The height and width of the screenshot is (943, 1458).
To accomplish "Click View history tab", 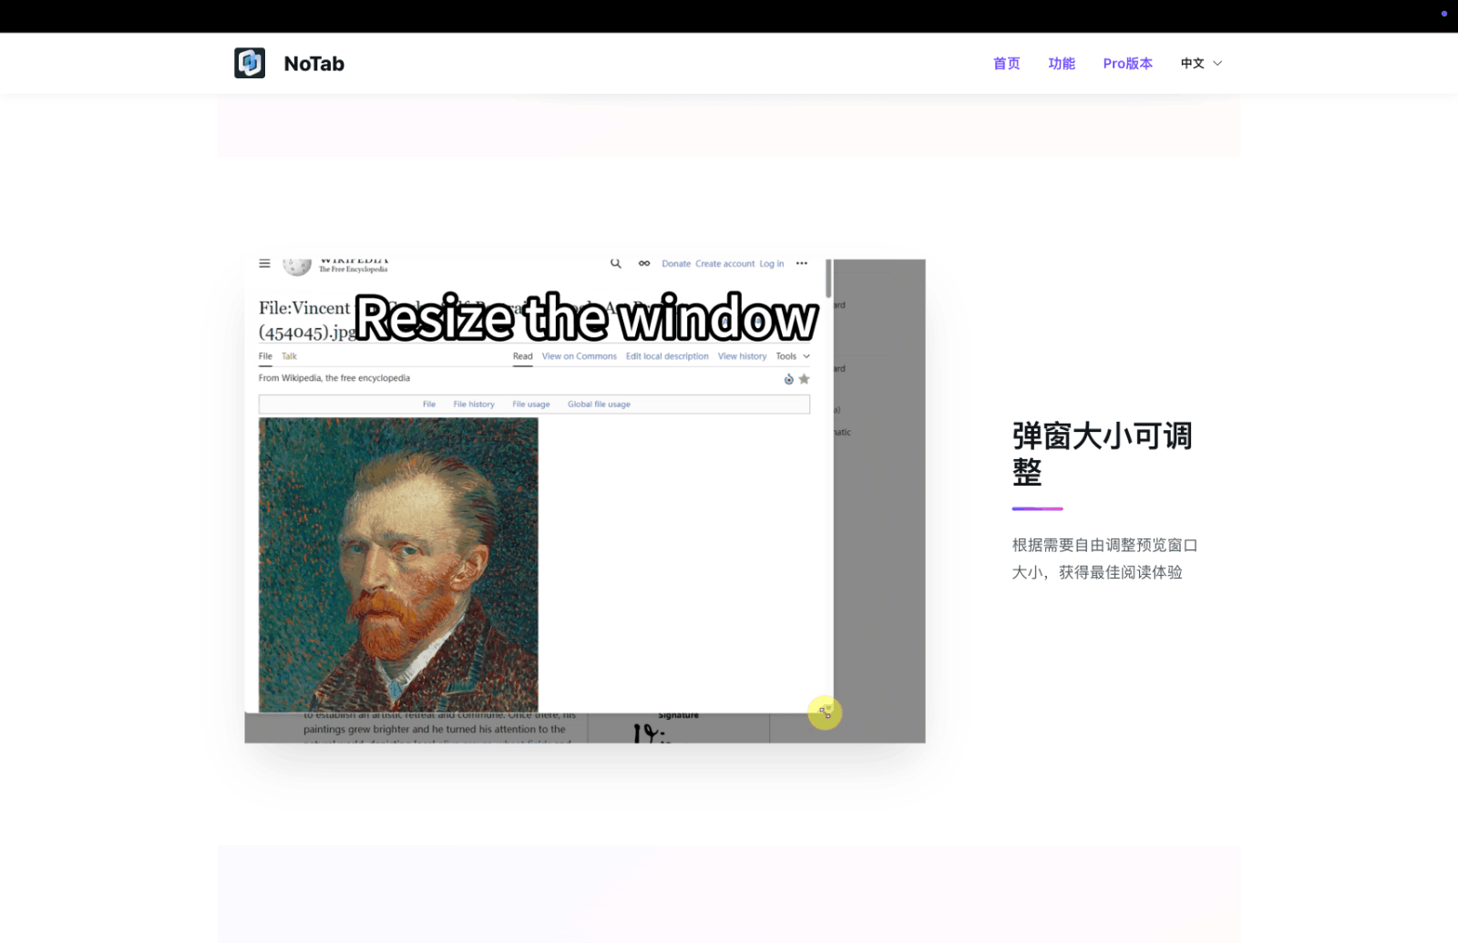I will [743, 356].
